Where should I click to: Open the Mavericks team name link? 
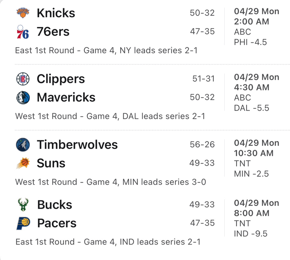66,97
